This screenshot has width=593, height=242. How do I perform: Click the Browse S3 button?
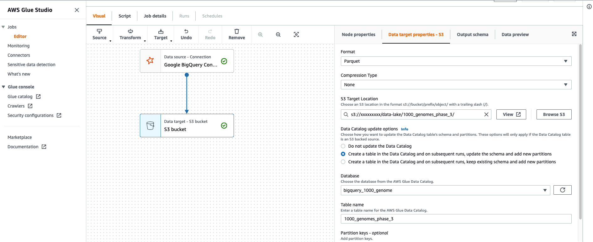554,114
